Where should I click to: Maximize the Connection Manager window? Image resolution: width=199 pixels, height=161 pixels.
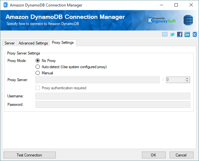coord(176,5)
